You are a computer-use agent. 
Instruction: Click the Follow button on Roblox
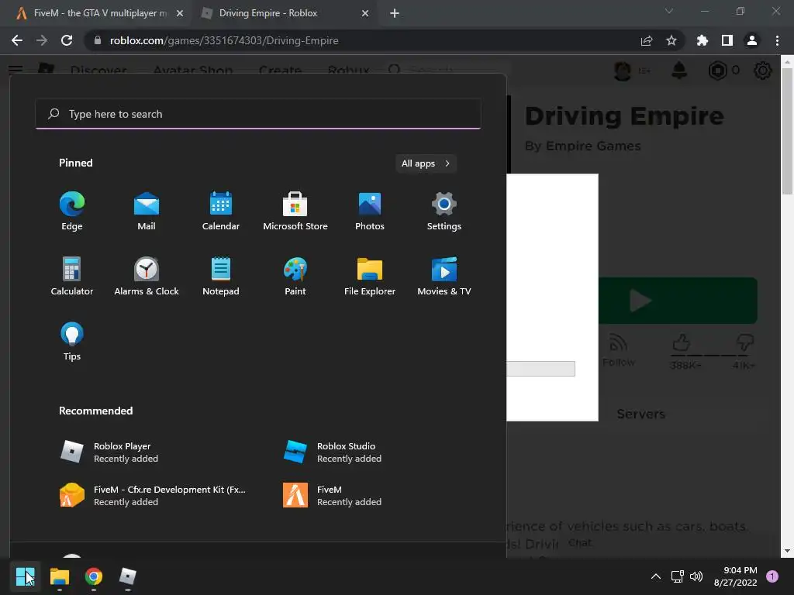point(618,351)
